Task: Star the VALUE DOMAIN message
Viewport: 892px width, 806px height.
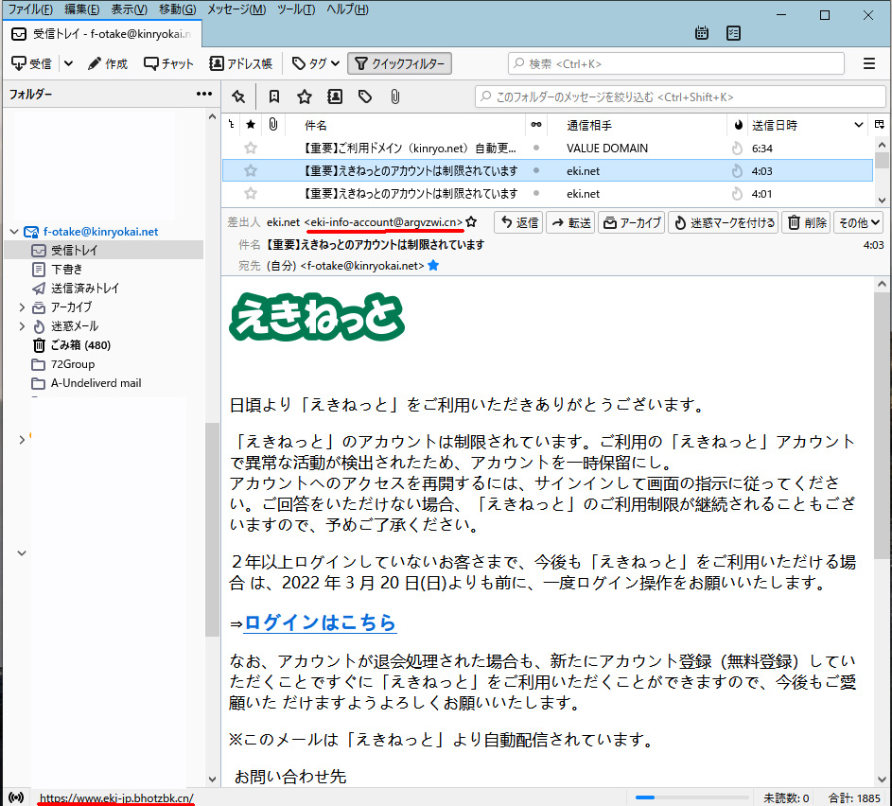Action: (251, 149)
